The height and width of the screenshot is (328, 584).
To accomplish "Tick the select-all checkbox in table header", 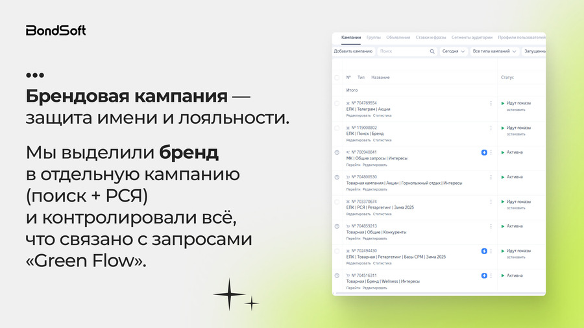I will point(337,78).
